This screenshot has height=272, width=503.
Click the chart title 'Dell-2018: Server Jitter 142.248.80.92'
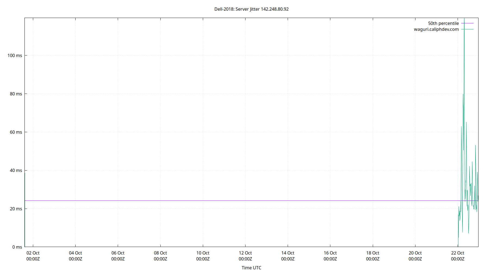click(x=251, y=9)
